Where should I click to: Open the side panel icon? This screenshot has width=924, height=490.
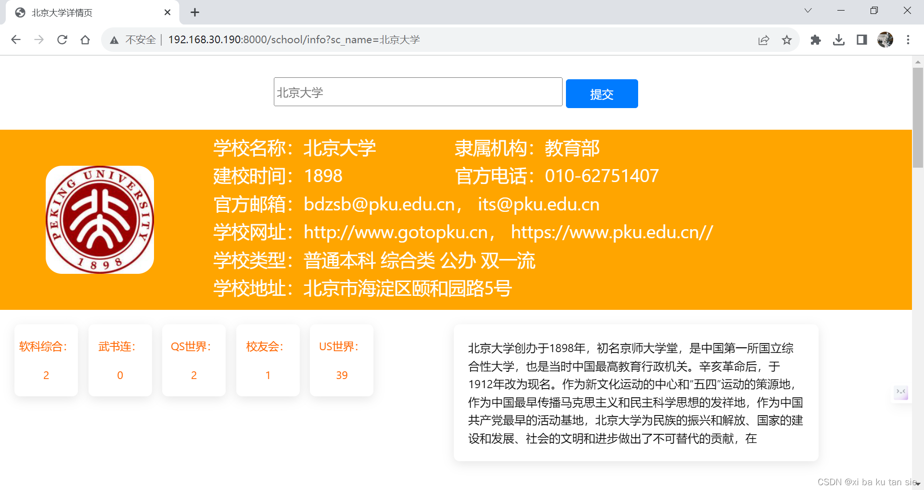click(861, 40)
